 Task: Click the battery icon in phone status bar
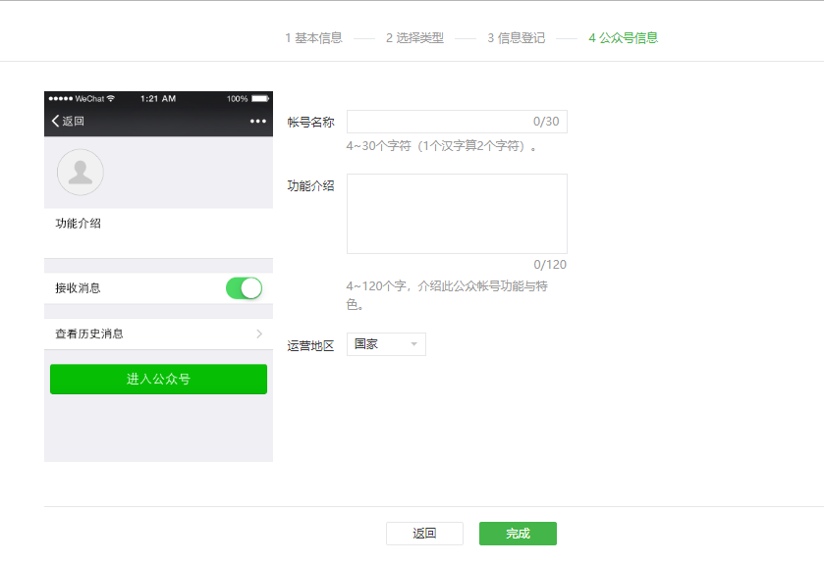[260, 99]
